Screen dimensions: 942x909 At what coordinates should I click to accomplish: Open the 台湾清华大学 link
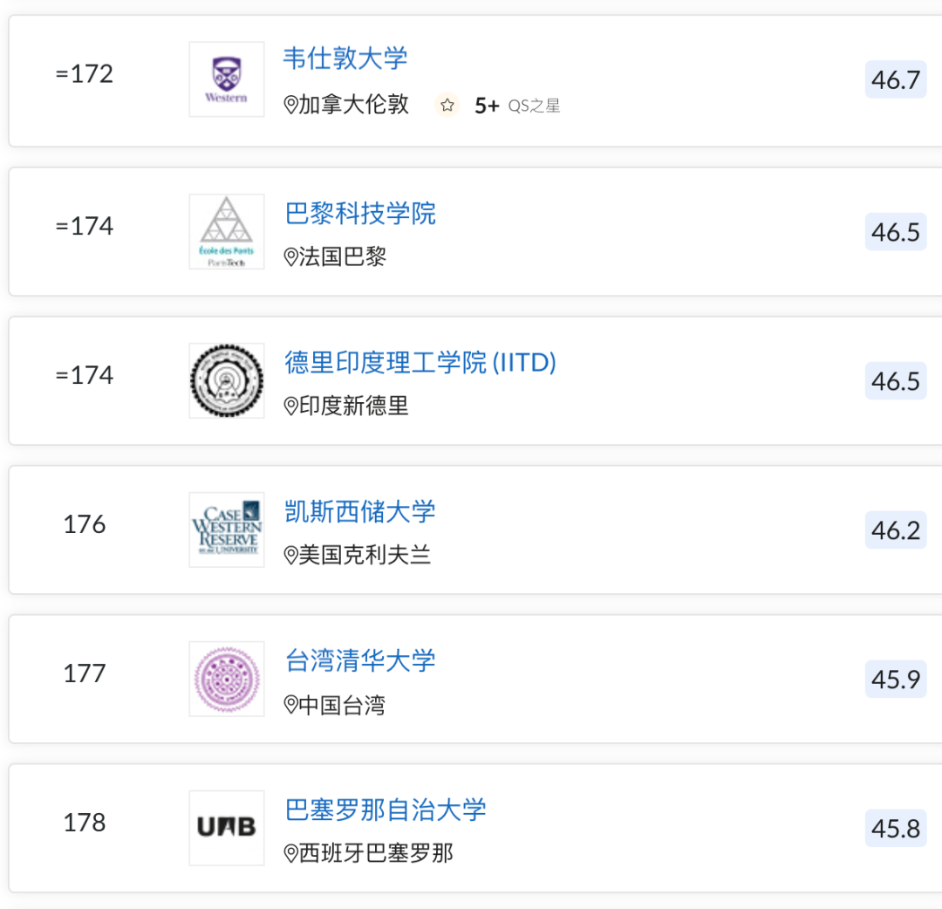[360, 661]
